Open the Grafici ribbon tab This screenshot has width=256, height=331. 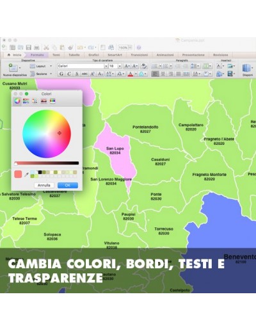point(93,55)
